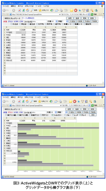
Task: Expand the address bar dropdown in the spreadsheet-grid window
Action: tap(89, 14)
